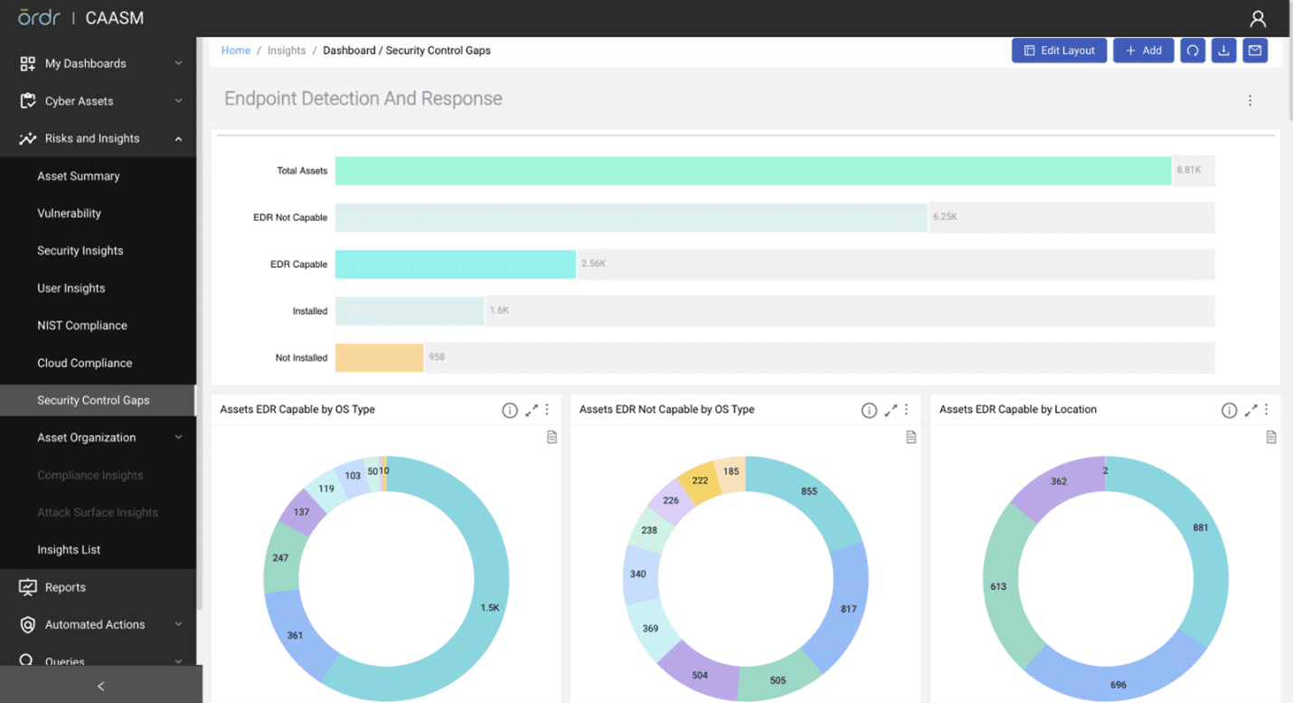Image resolution: width=1293 pixels, height=703 pixels.
Task: Click the refresh dashboard icon
Action: pyautogui.click(x=1193, y=51)
